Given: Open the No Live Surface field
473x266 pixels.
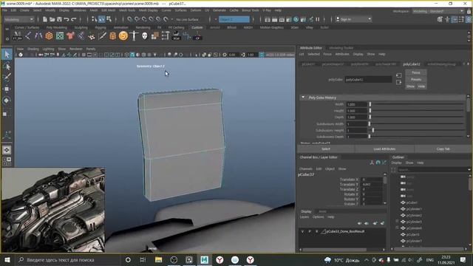Looking at the screenshot, I should point(187,19).
